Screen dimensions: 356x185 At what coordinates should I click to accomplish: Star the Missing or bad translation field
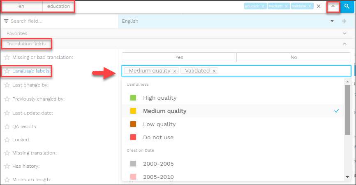7,57
